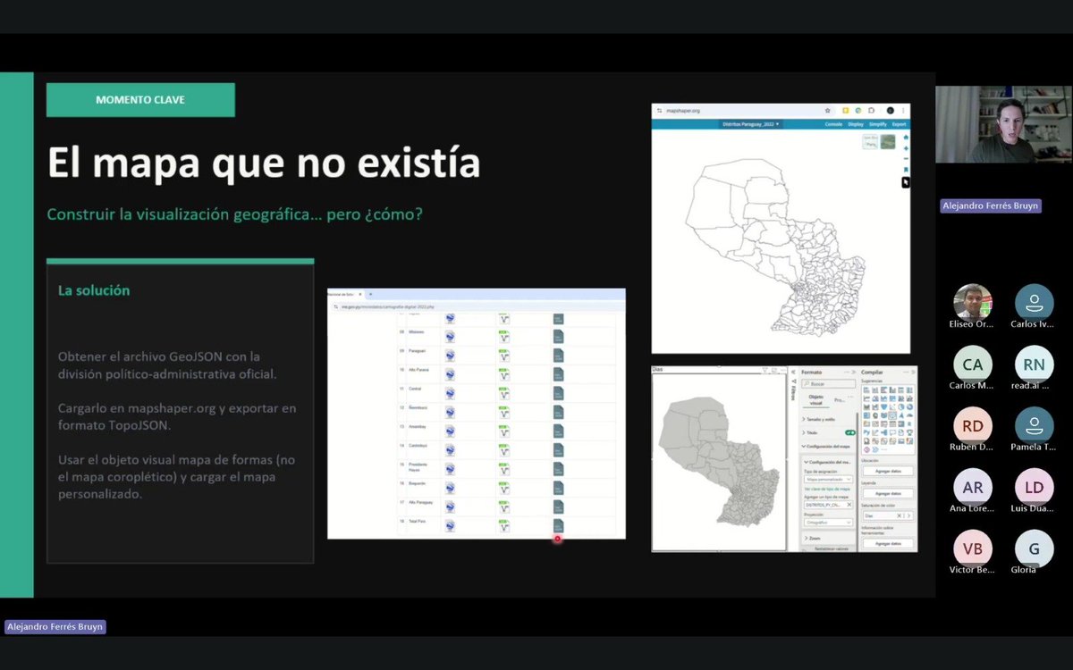Click Agregar datos under Ubicación

pos(888,471)
